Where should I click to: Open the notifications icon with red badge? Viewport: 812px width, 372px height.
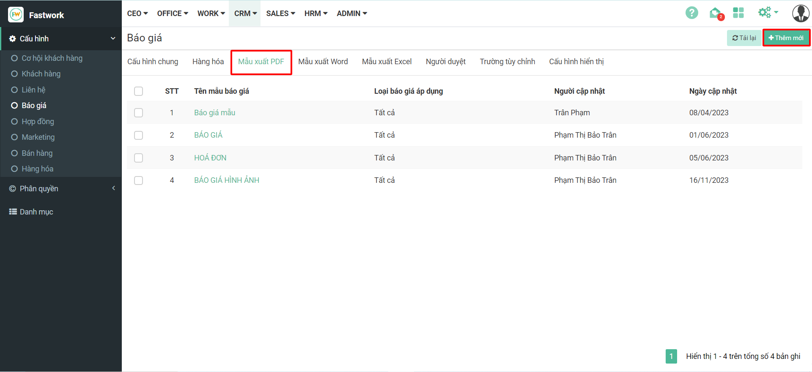[x=716, y=14]
